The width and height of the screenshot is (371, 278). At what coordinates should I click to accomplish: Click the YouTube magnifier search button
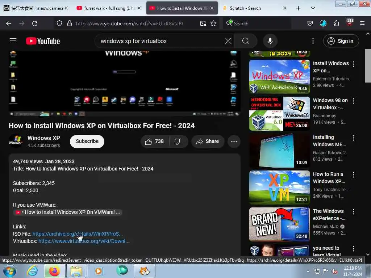click(x=246, y=41)
